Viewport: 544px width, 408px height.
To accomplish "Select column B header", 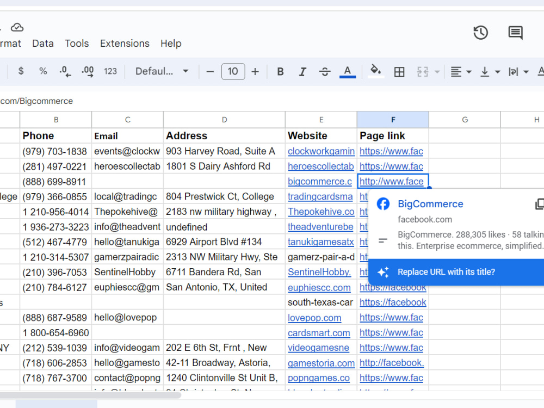I will [x=56, y=120].
